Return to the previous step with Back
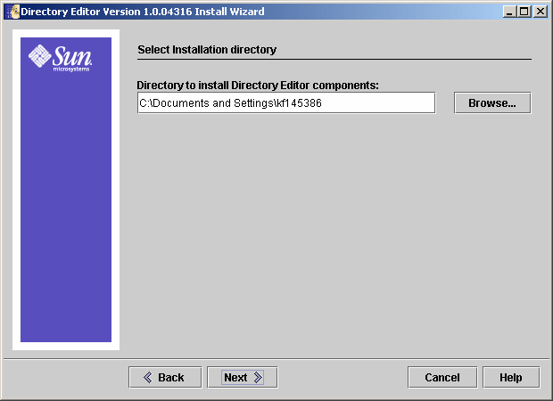The width and height of the screenshot is (553, 401). (x=165, y=378)
